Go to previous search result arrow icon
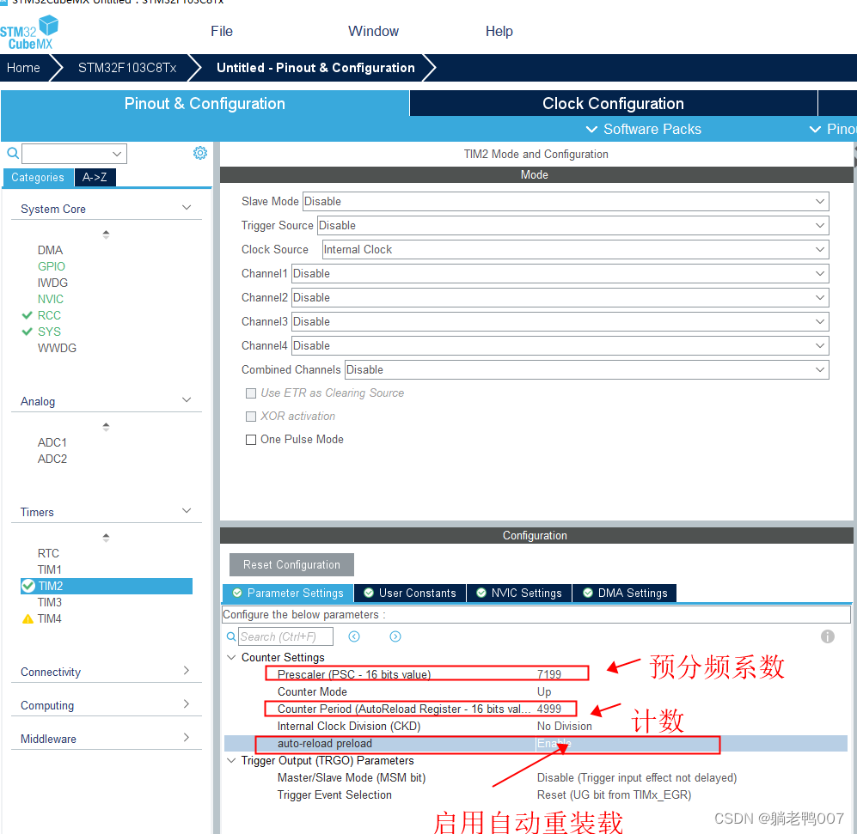Viewport: 857px width, 834px height. (354, 636)
